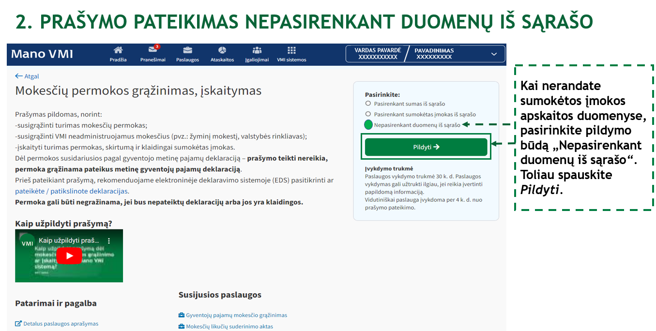This screenshot has width=656, height=331.
Task: Expand the user account dropdown chevron
Action: tap(494, 54)
